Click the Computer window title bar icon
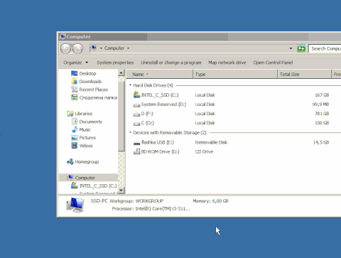 (63, 36)
